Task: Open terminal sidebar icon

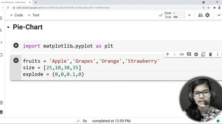Action: click(x=1, y=112)
